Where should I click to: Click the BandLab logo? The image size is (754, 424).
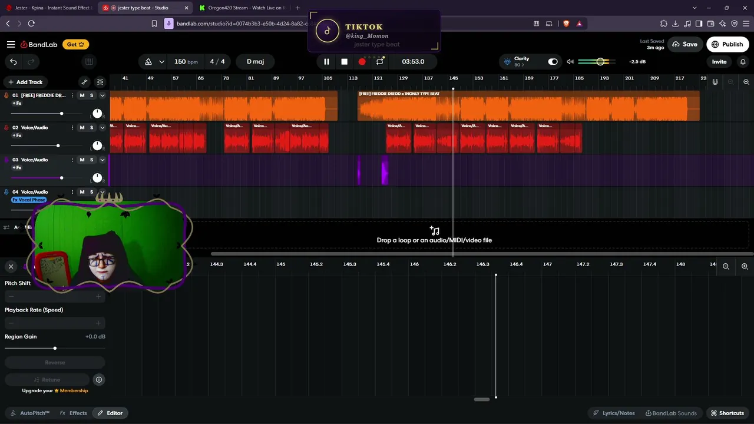[39, 45]
